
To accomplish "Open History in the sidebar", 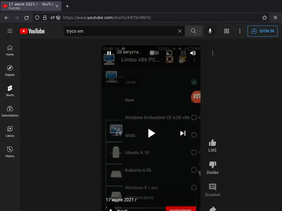I will point(10,152).
